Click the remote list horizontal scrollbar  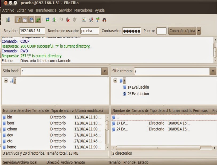point(158,148)
